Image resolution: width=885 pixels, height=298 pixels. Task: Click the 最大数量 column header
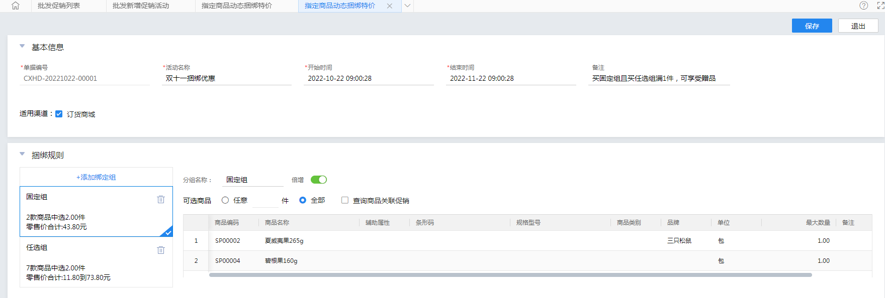(818, 223)
